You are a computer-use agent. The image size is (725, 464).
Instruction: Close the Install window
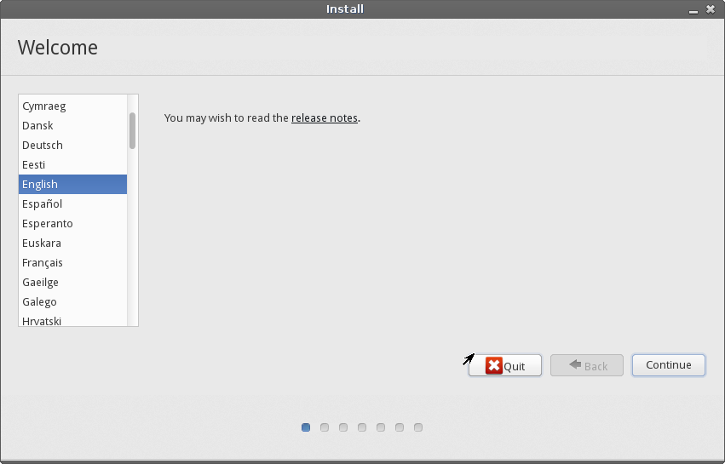tap(711, 9)
